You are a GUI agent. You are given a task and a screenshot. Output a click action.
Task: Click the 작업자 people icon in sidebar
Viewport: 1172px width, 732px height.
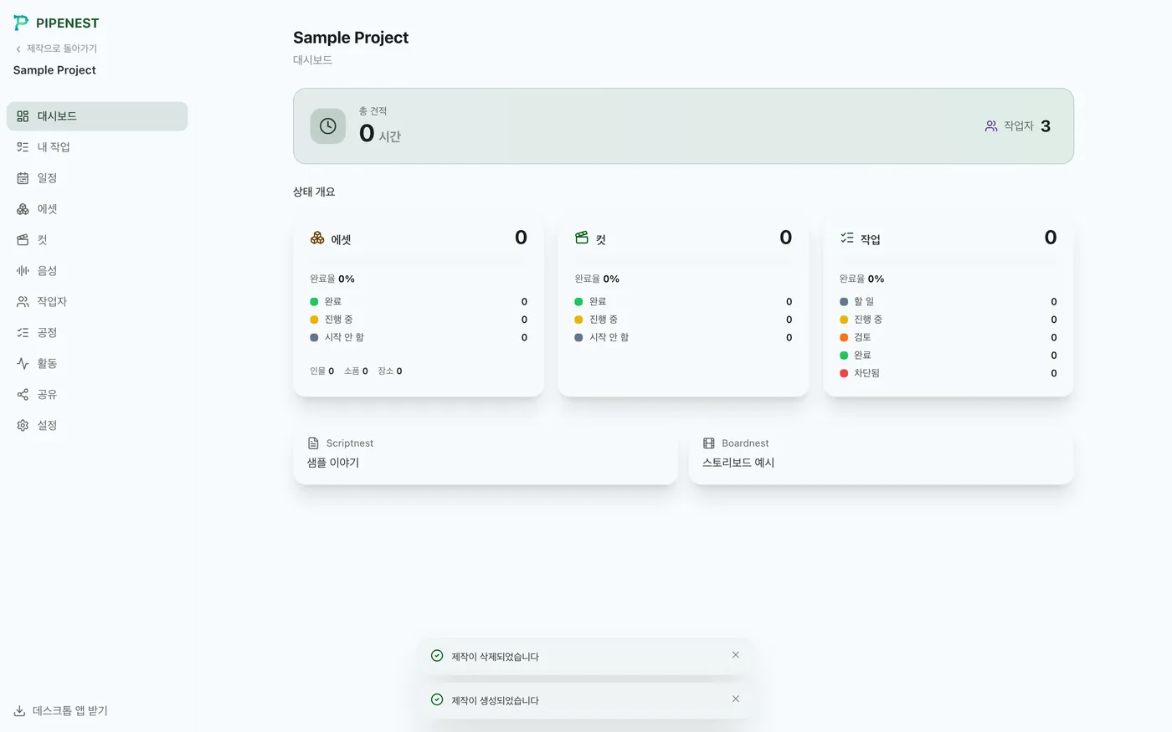coord(23,302)
